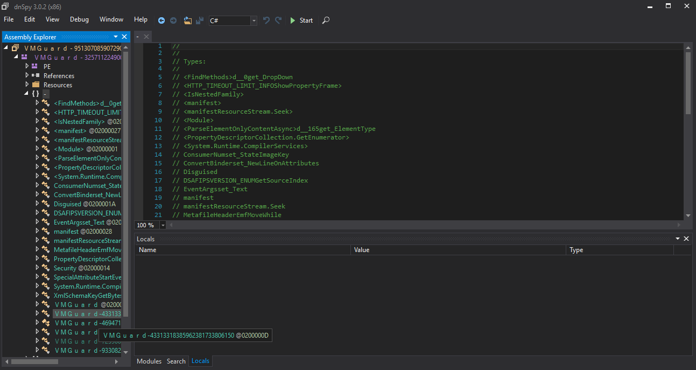Switch to the Modules tab

(149, 361)
